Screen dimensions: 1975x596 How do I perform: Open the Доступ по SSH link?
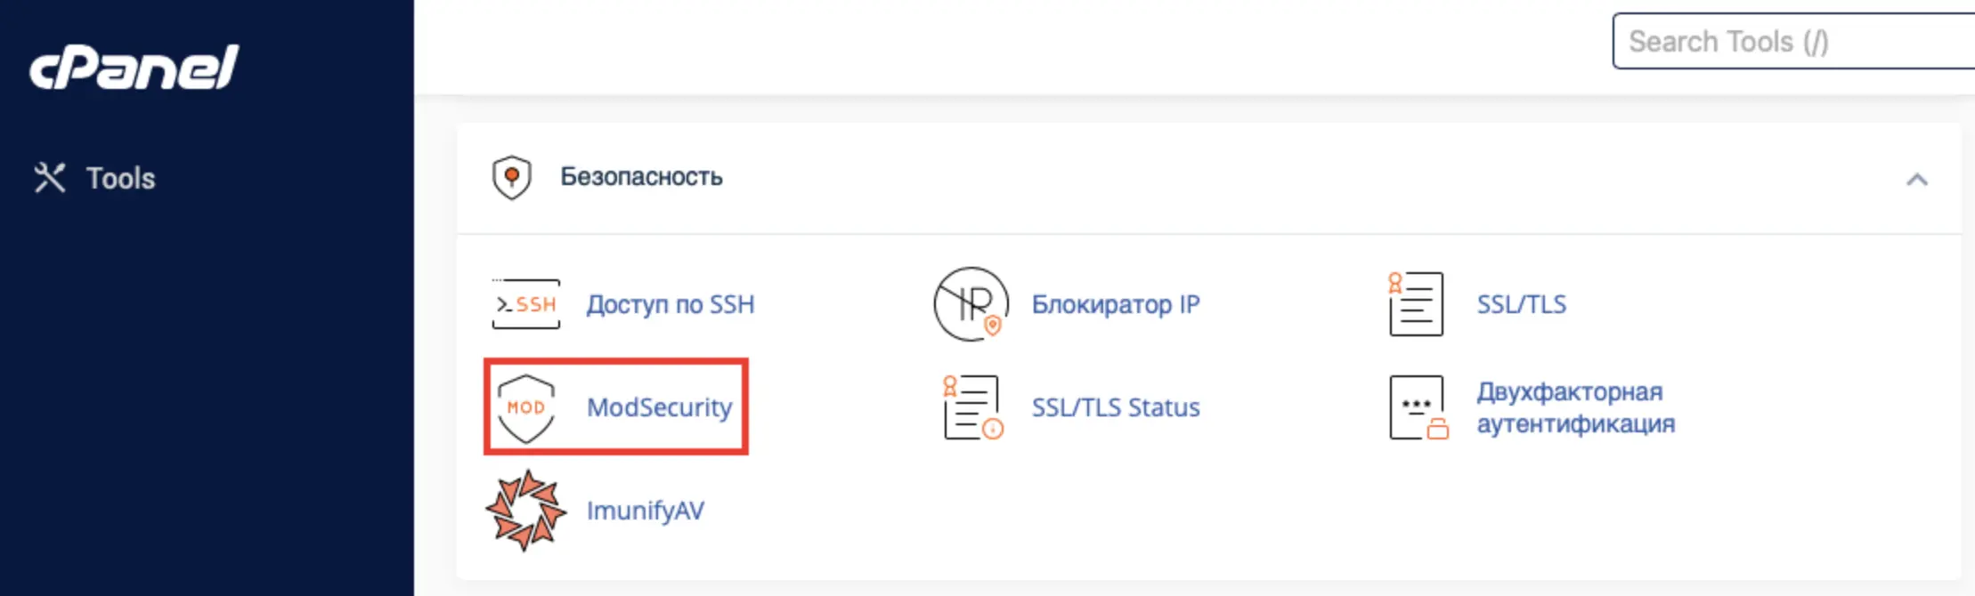coord(671,304)
